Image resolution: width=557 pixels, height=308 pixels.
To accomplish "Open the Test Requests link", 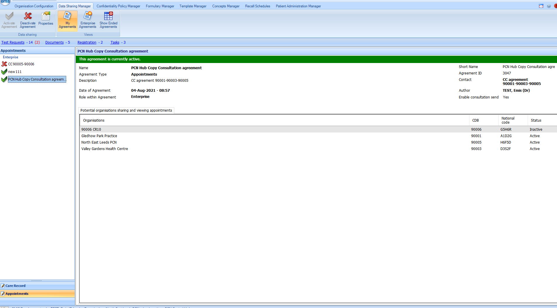I will (x=13, y=42).
